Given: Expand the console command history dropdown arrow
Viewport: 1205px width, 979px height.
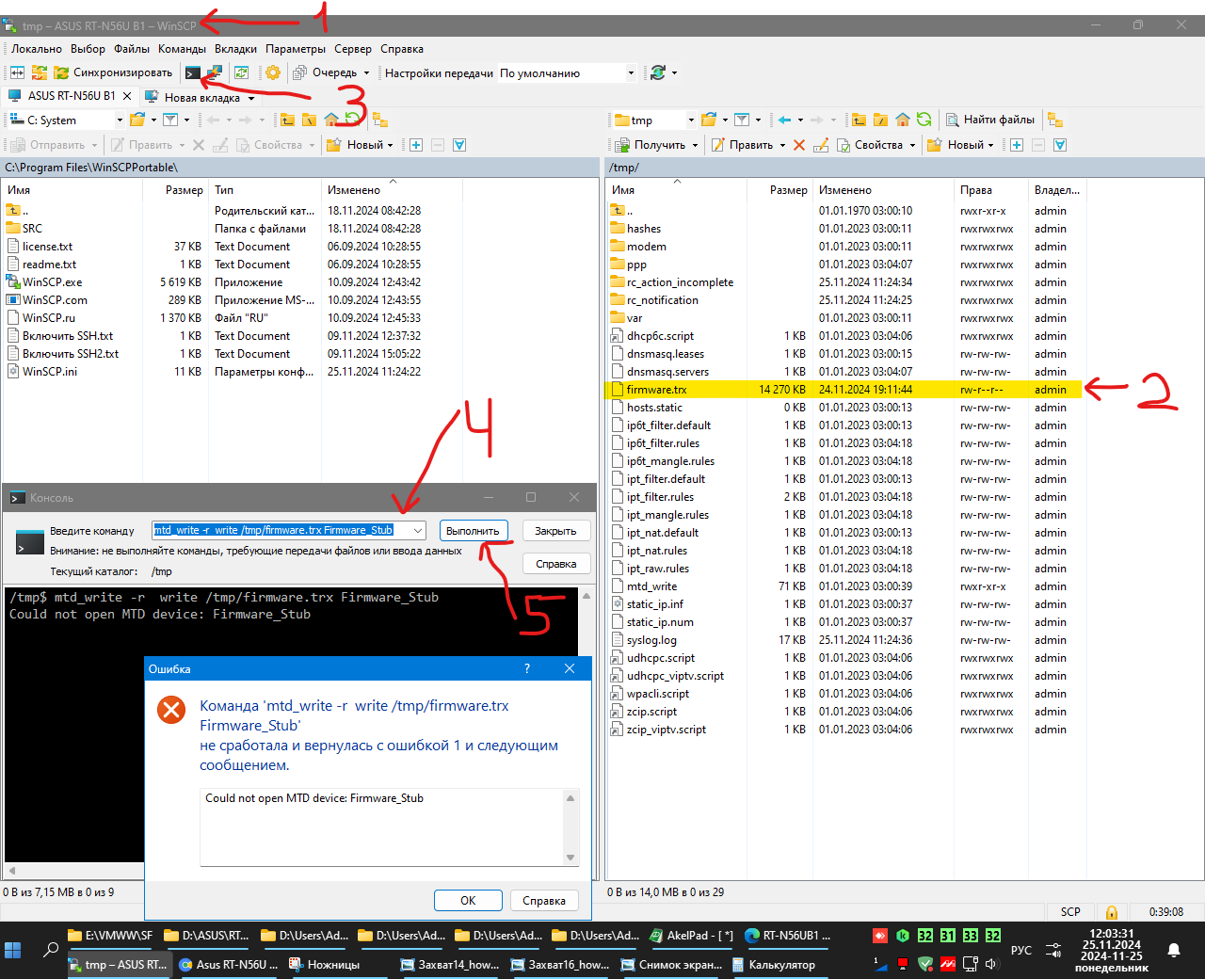Looking at the screenshot, I should click(418, 531).
